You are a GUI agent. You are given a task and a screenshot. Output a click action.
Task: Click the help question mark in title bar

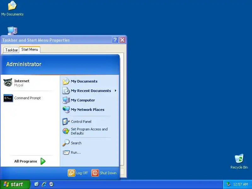coord(115,40)
